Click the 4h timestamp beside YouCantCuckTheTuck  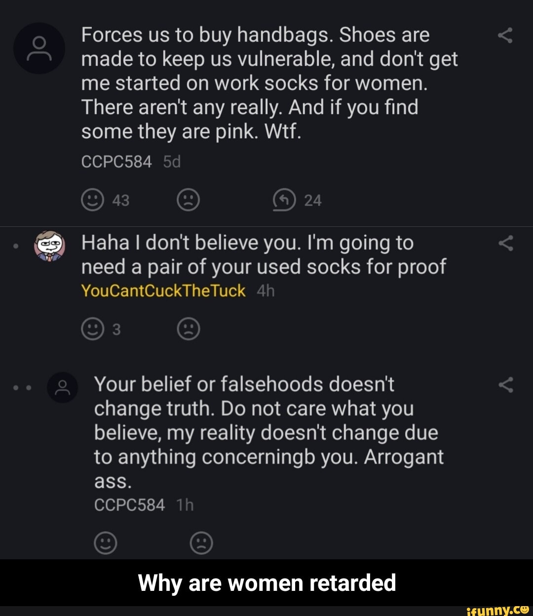[x=266, y=291]
